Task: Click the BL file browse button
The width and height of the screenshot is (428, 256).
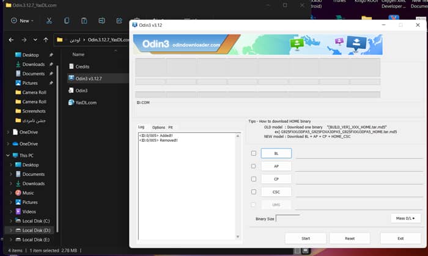Action: coord(276,153)
